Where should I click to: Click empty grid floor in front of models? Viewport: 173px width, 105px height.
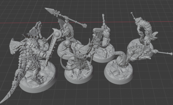88,95
